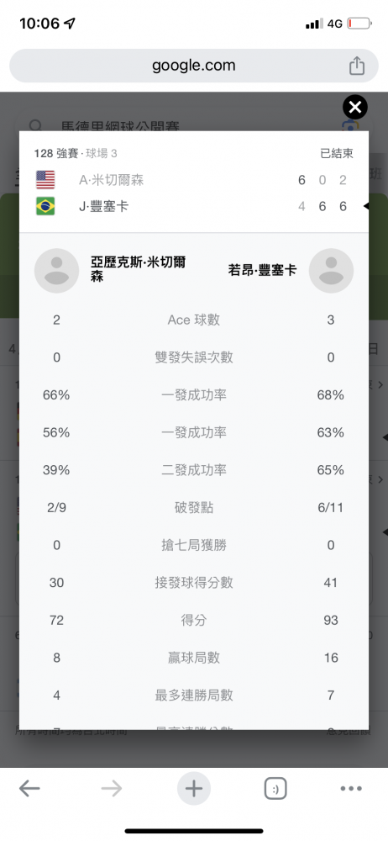Tap the USA flag icon
Screen dimensions: 388x841
click(x=45, y=180)
